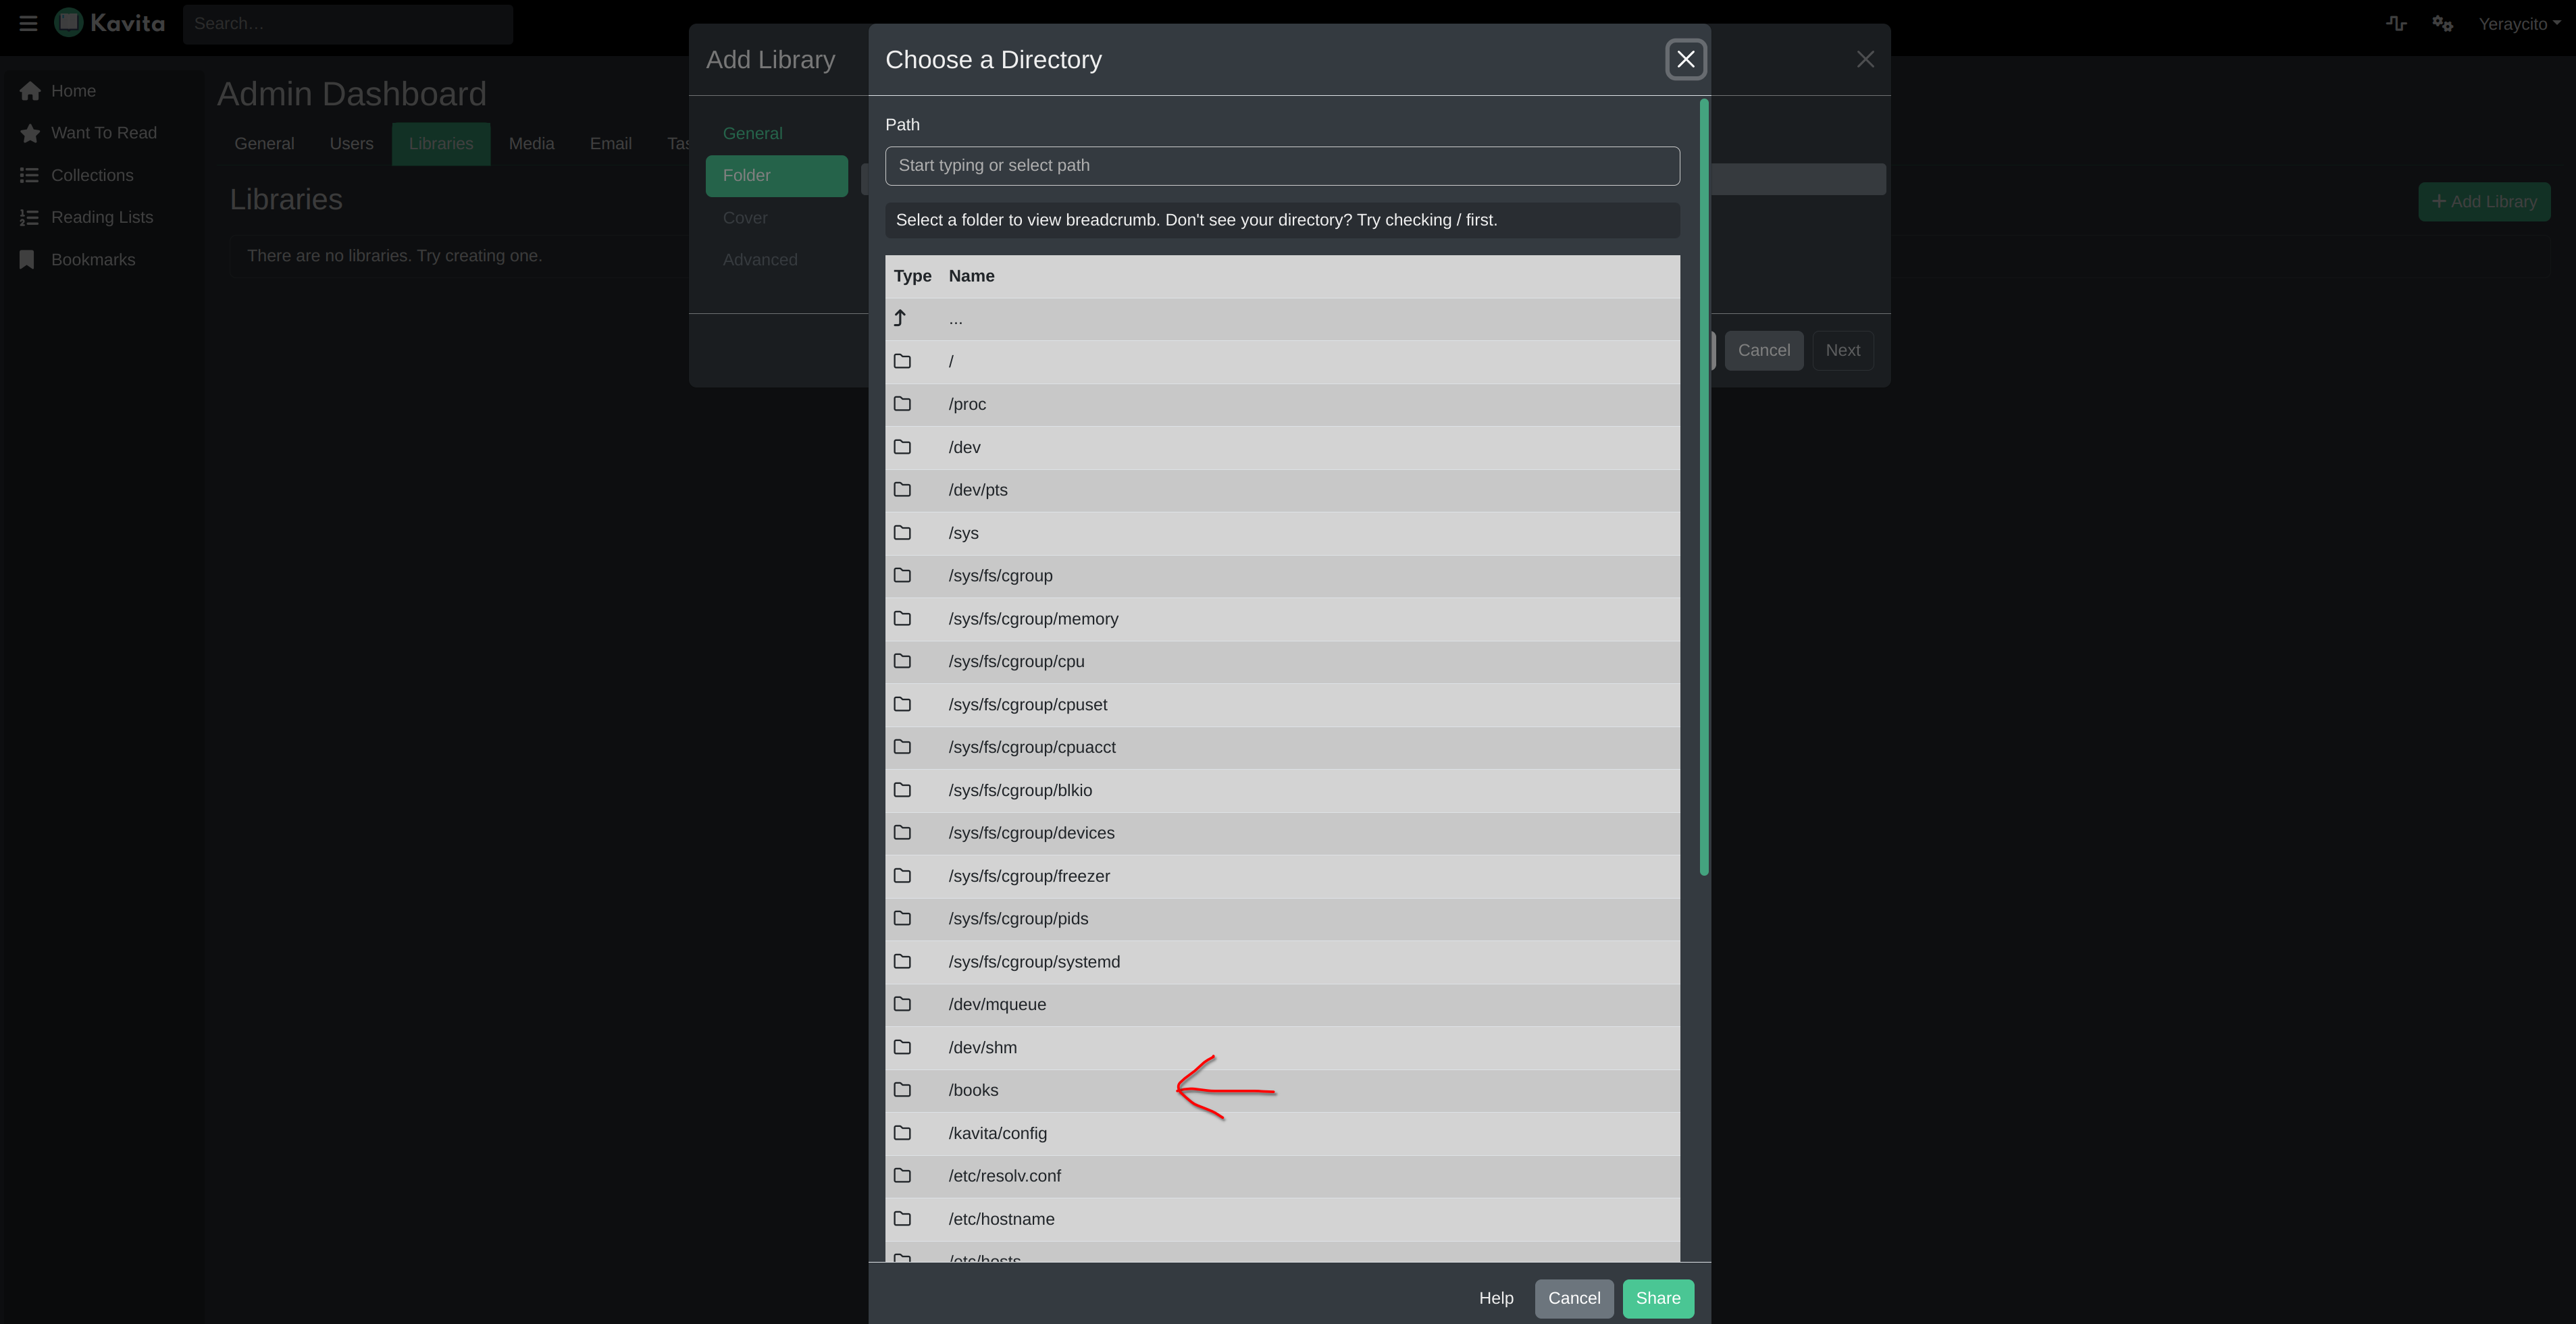Click the up-arrow parent directory icon
The width and height of the screenshot is (2576, 1324).
point(900,318)
